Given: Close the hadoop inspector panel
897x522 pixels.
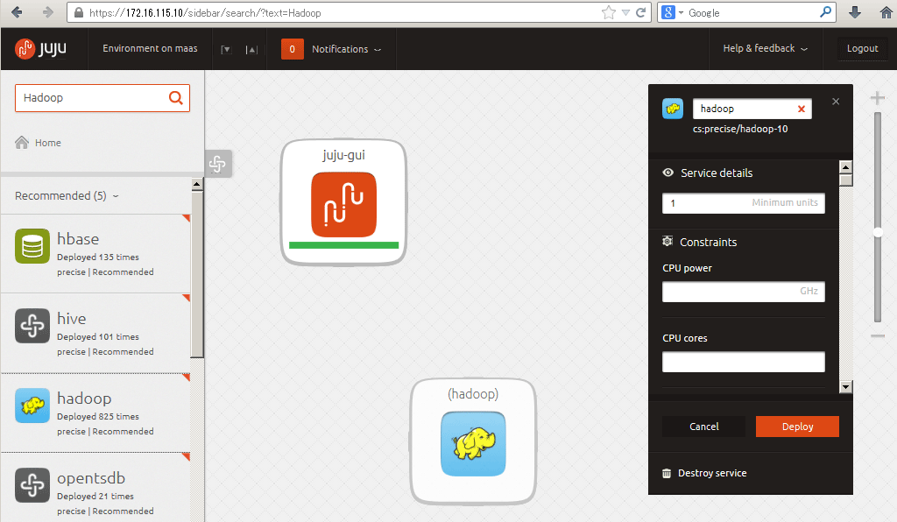Looking at the screenshot, I should (836, 102).
